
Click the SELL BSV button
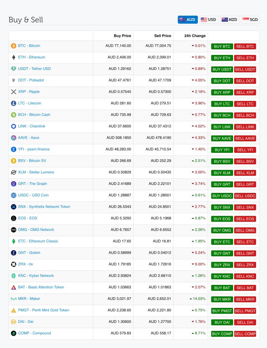coord(245,161)
